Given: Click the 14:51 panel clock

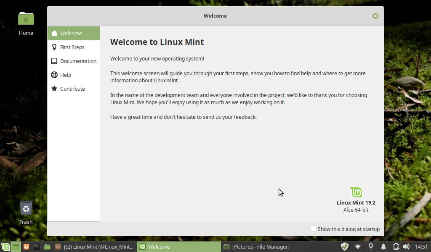Looking at the screenshot, I should 421,247.
